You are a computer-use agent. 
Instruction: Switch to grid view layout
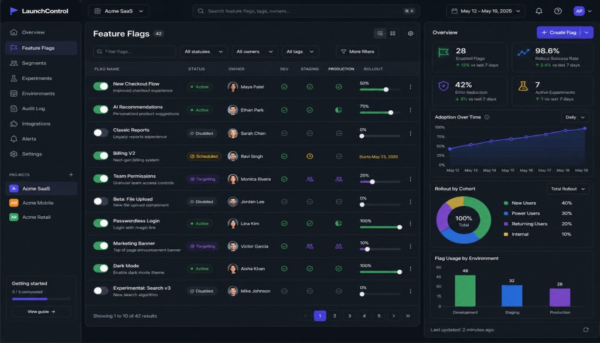click(x=393, y=33)
